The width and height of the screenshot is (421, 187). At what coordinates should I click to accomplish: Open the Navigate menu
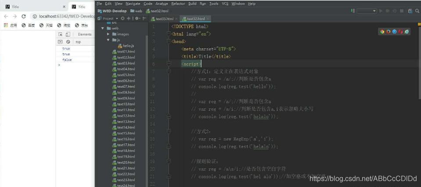tap(133, 4)
